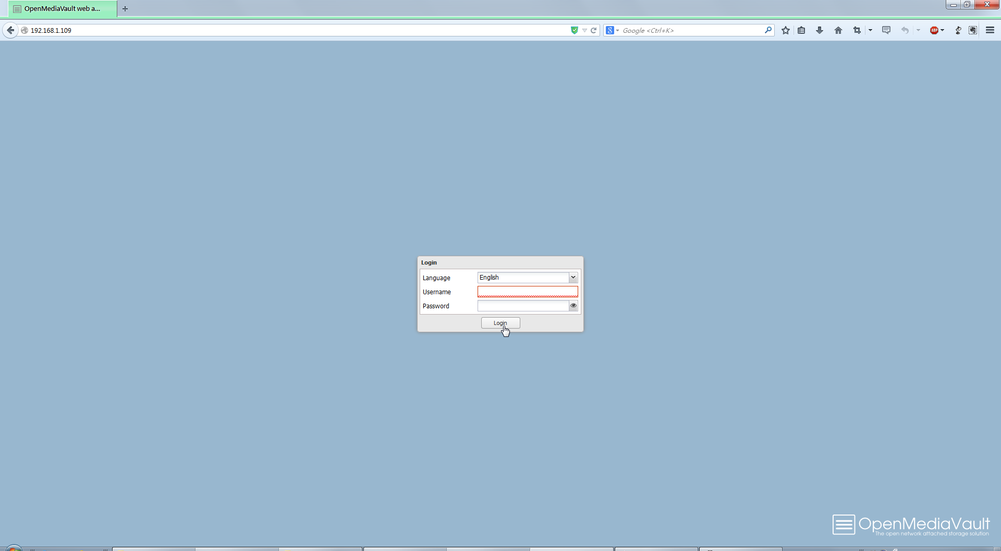Open the address bar history dropdown arrow
Viewport: 1001px width, 551px height.
(x=584, y=31)
